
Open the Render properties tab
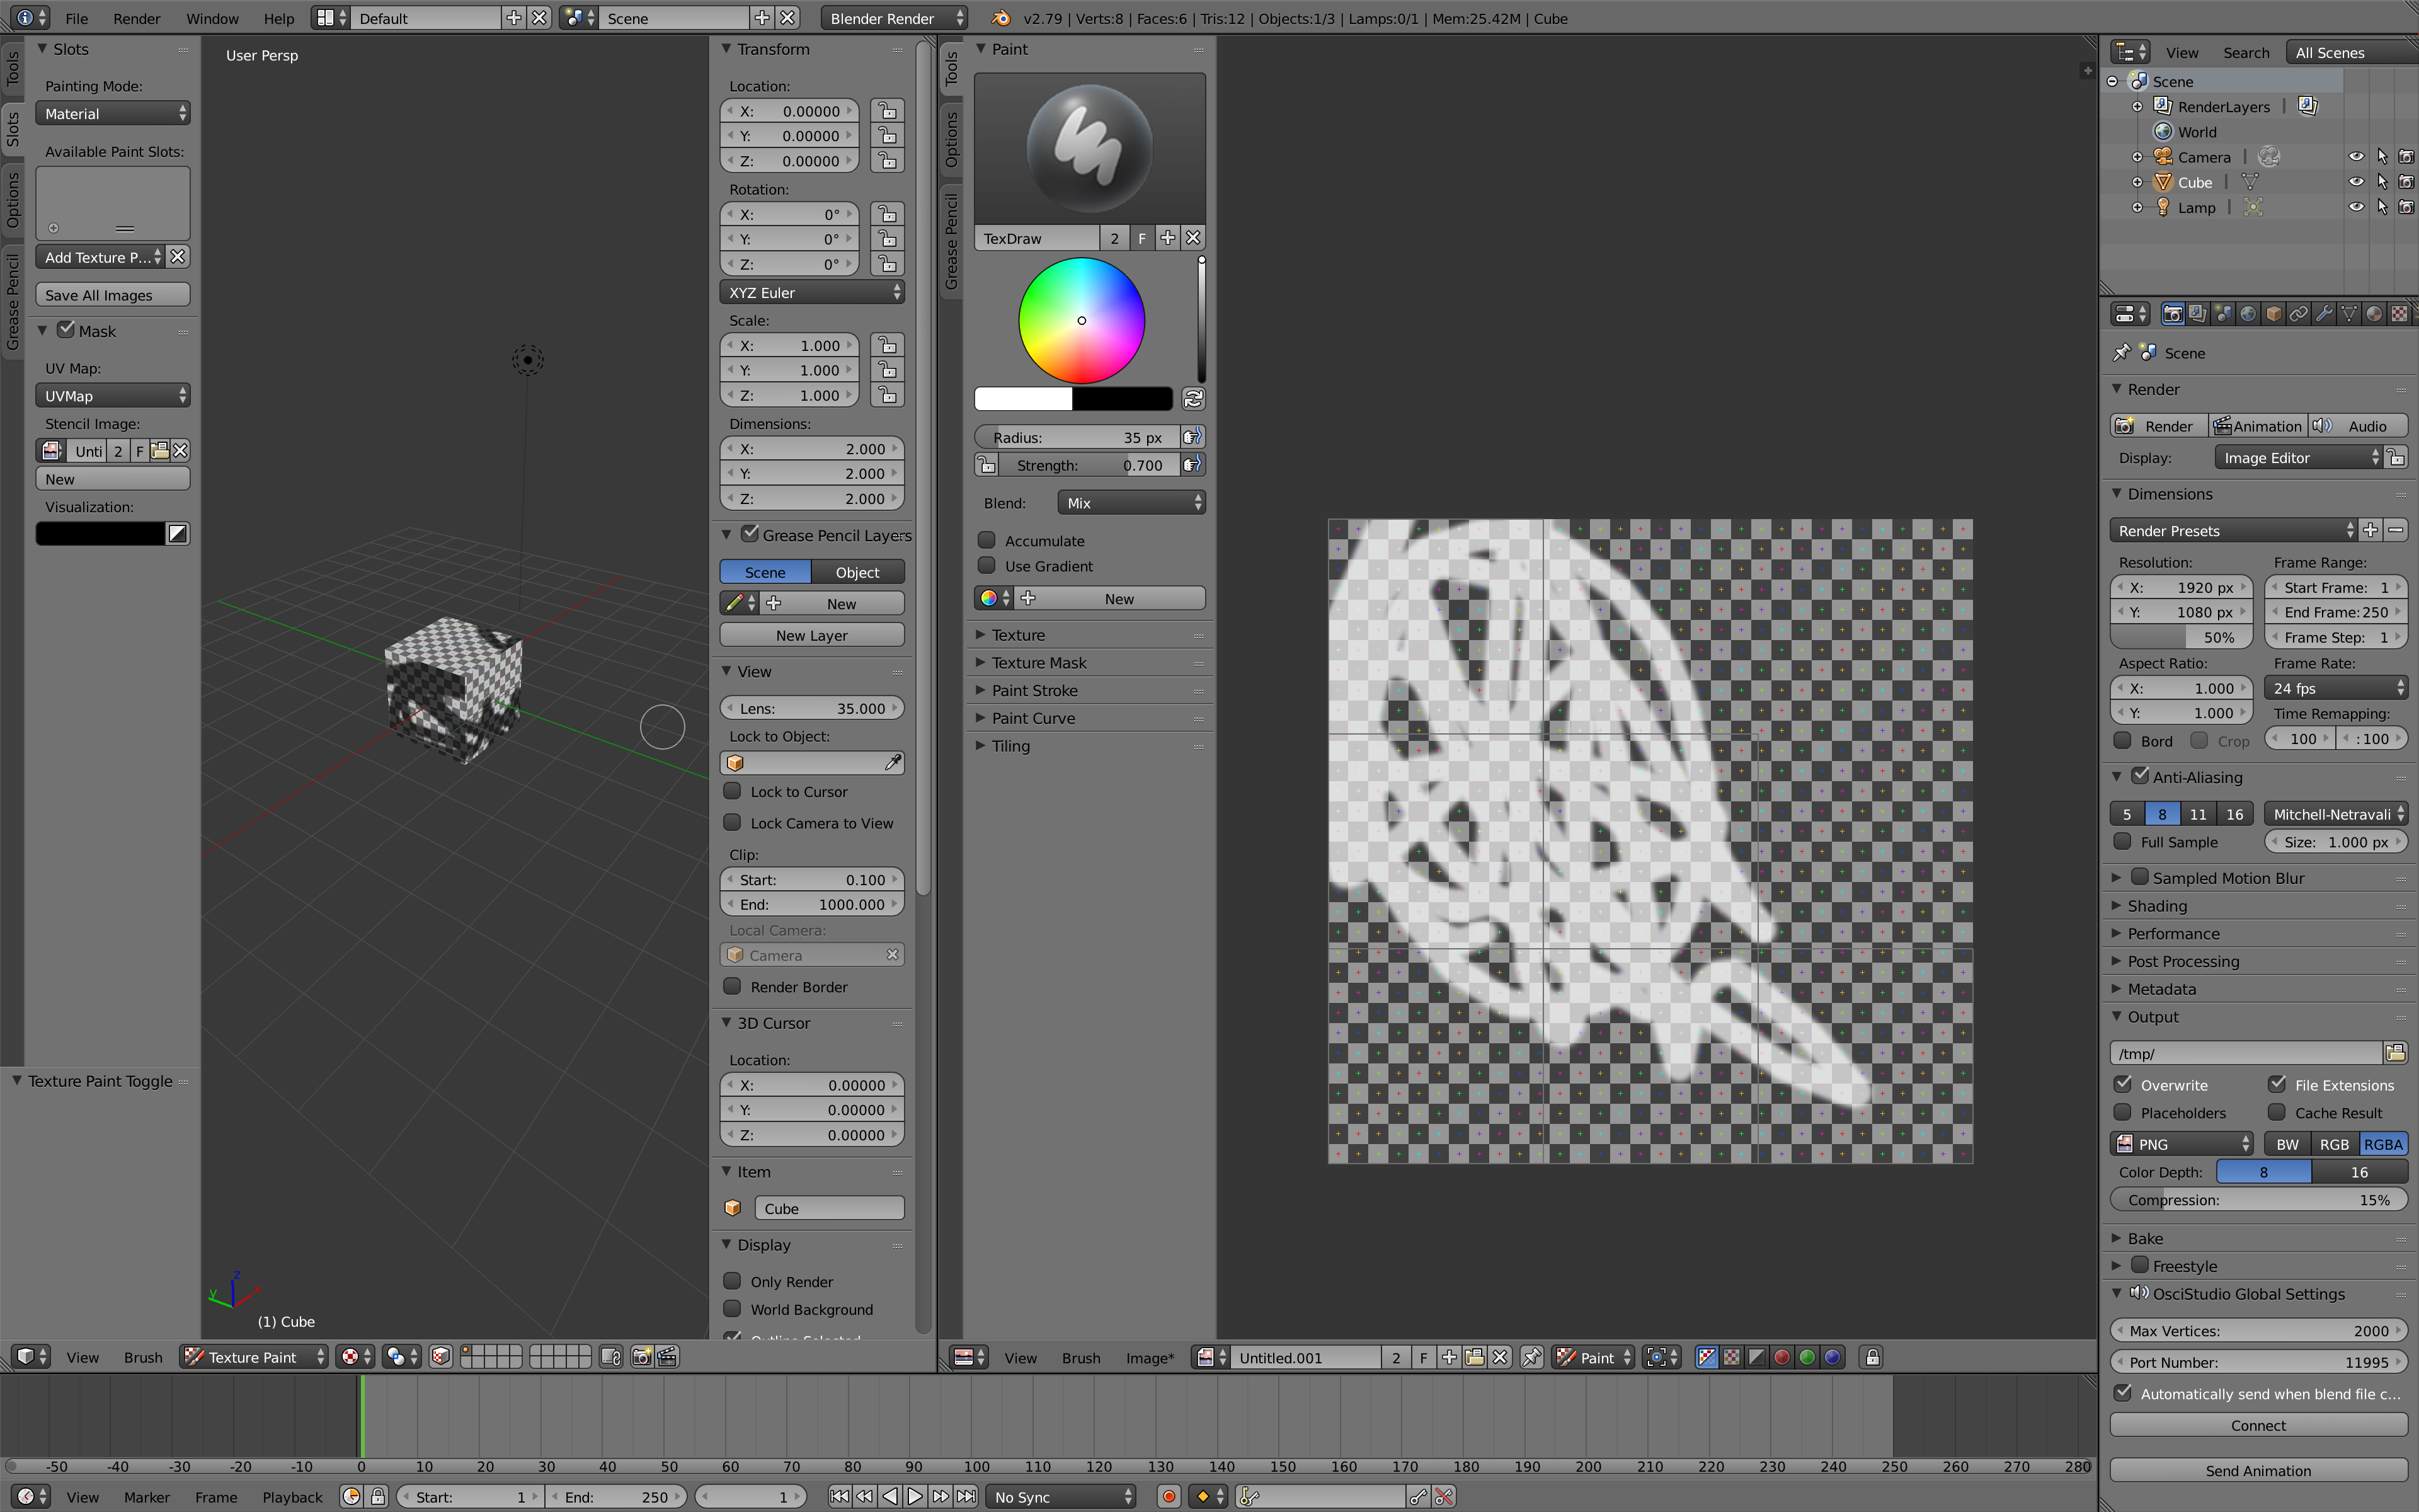click(x=2173, y=312)
